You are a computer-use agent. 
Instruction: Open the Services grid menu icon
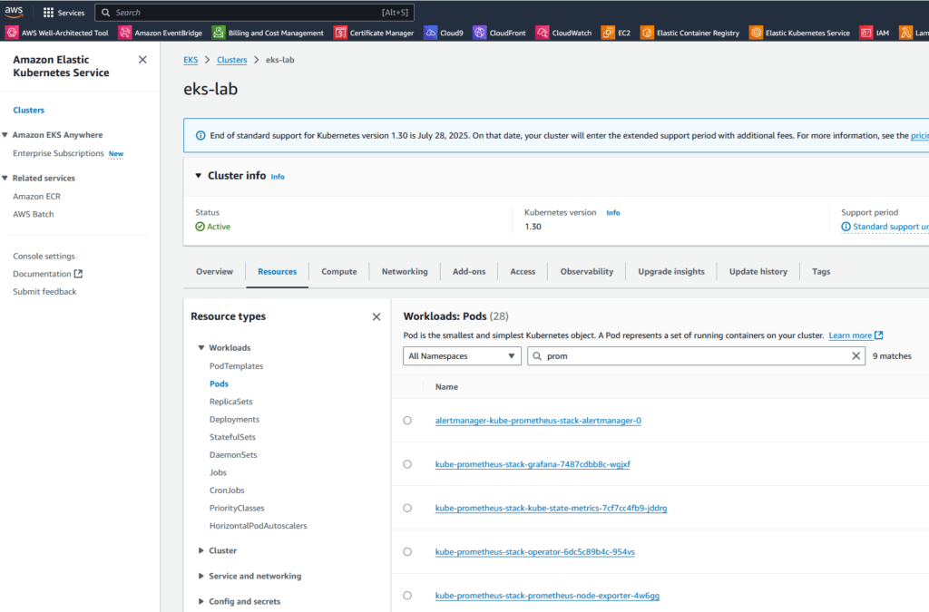point(49,13)
